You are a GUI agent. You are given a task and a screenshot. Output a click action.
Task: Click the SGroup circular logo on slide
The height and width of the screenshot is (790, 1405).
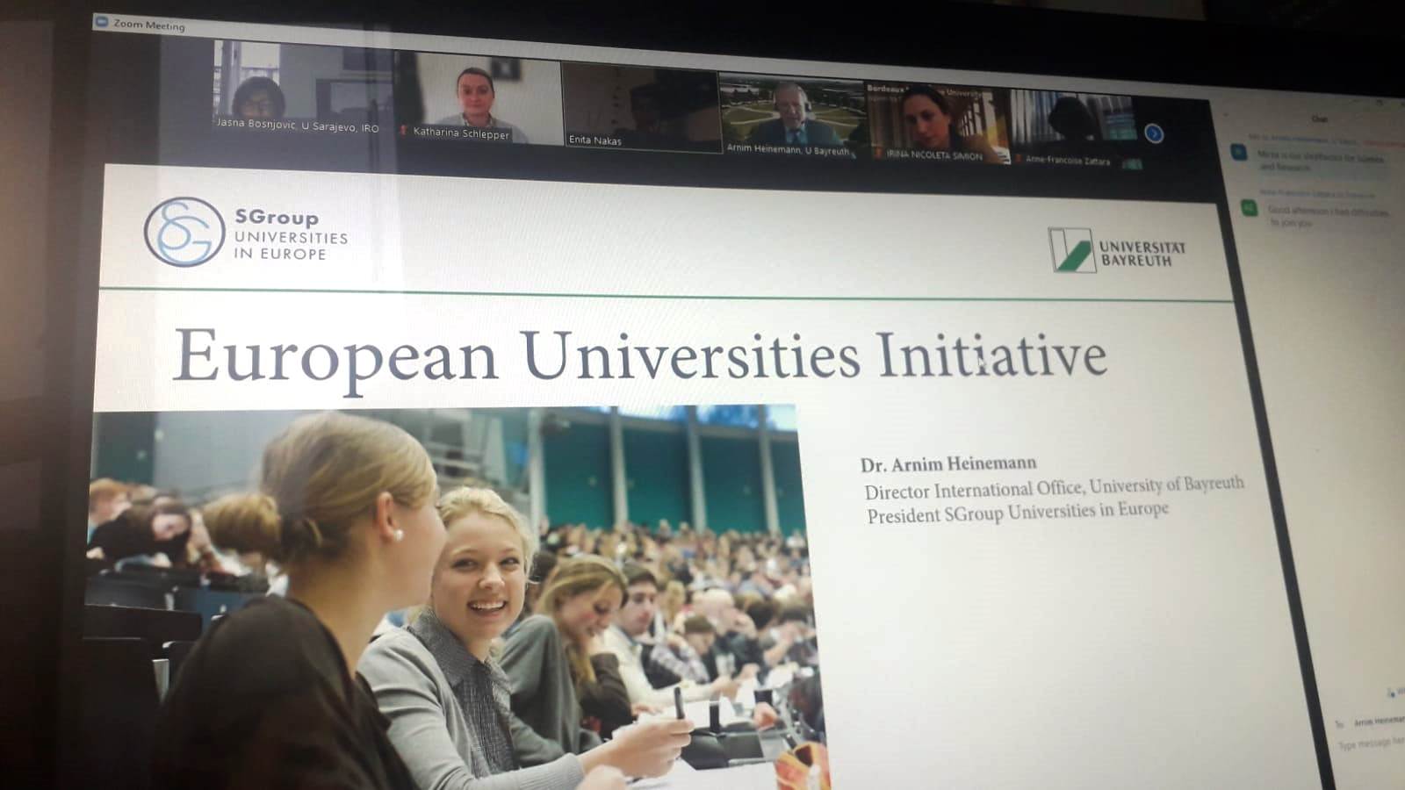(x=184, y=232)
